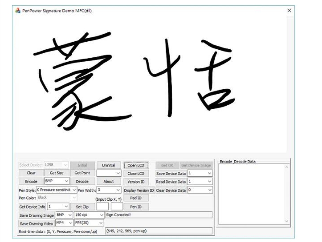Click the Encode button
Screen dimensions: 322x242
[31, 182]
